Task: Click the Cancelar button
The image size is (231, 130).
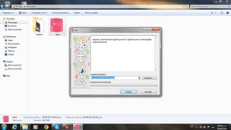Action: 148,92
